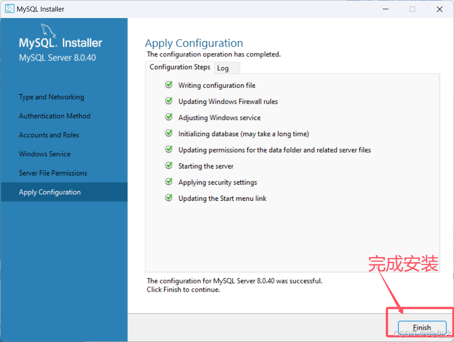Click 'Applying security settings' step text
The image size is (454, 342).
[x=218, y=182]
